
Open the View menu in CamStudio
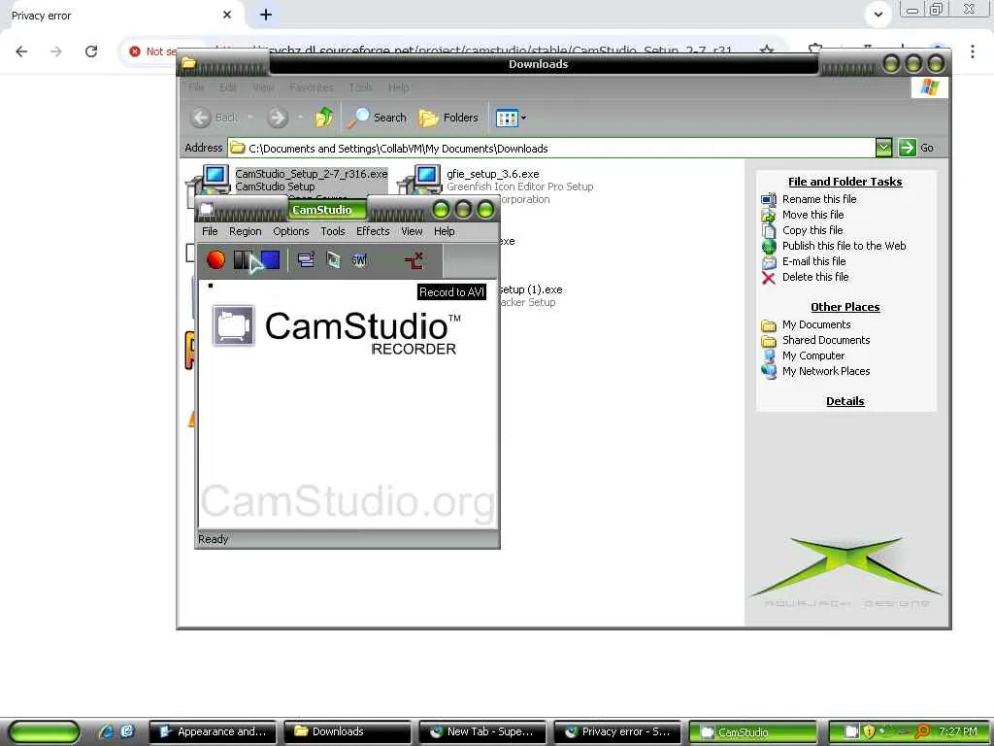click(x=412, y=231)
